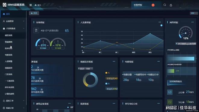This screenshot has width=199, height=112.
Task: Click the 18台 elevator waiting value
Action: click(x=138, y=80)
